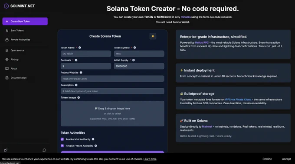Focus the Project Website input field
295x164 pixels.
tap(112, 79)
